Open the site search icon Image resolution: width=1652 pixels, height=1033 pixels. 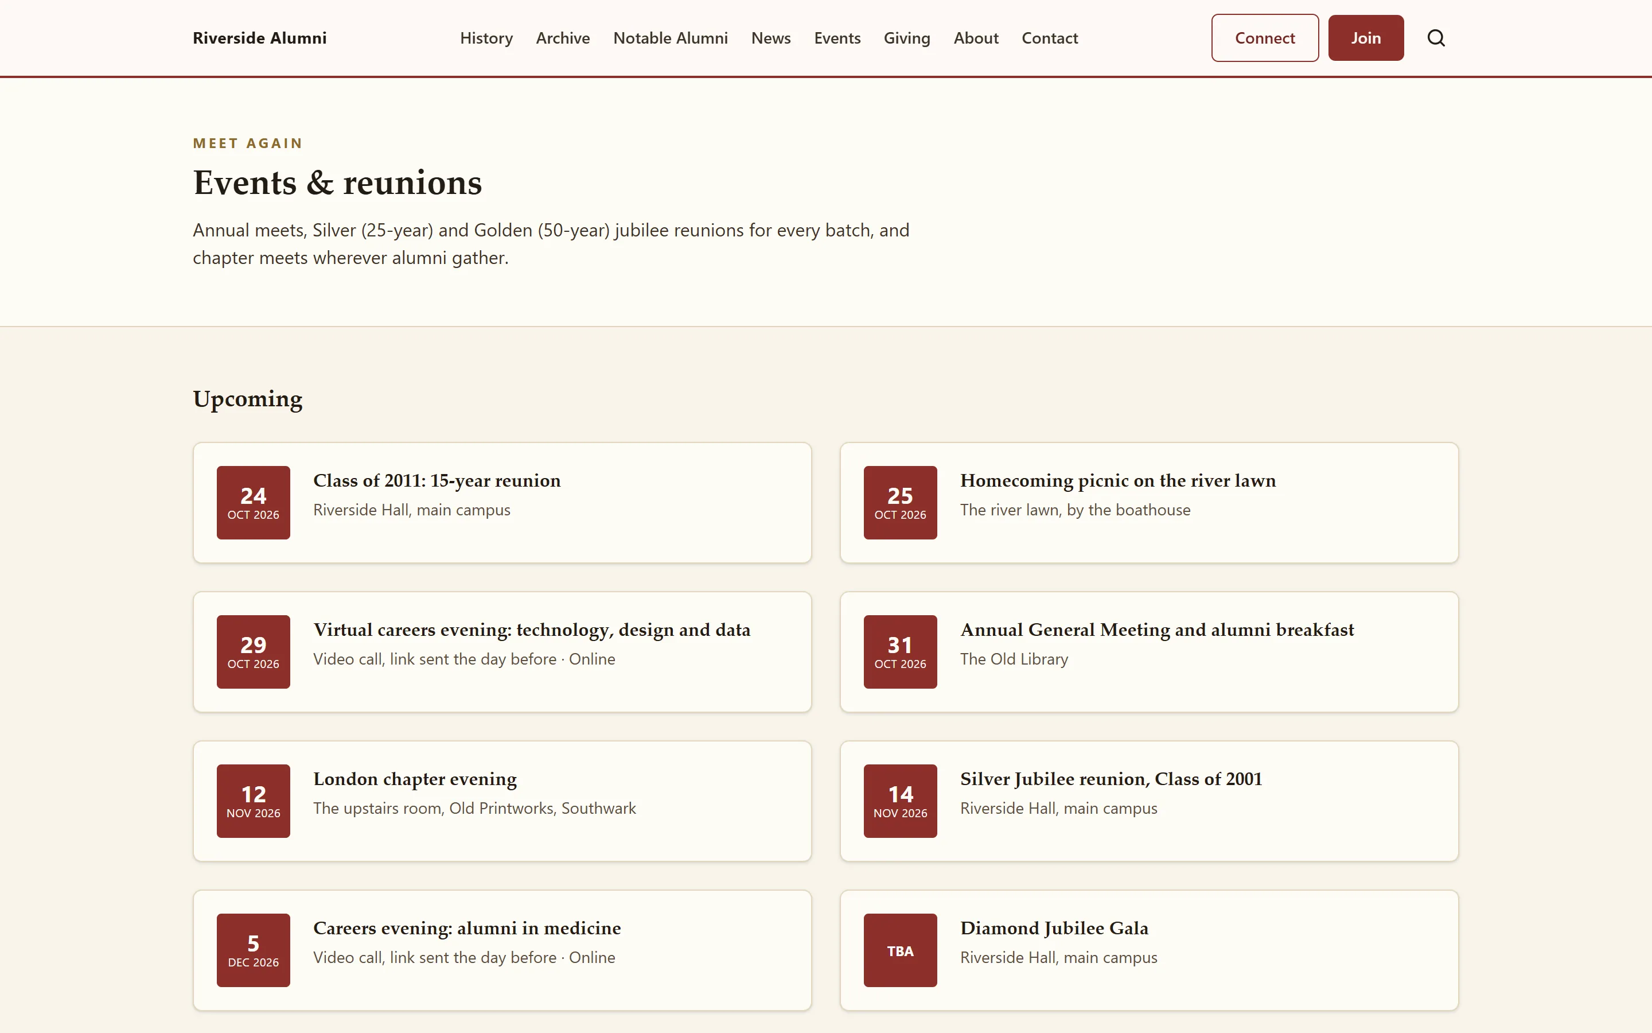click(1436, 38)
